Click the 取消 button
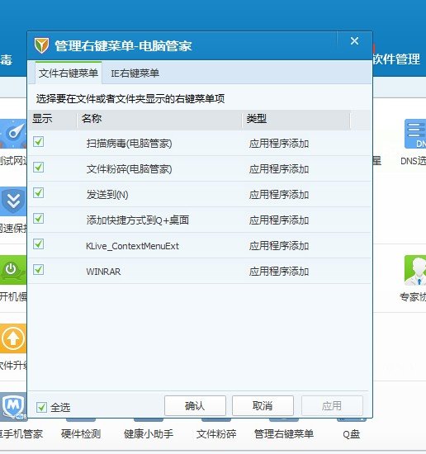This screenshot has width=426, height=454. click(263, 405)
